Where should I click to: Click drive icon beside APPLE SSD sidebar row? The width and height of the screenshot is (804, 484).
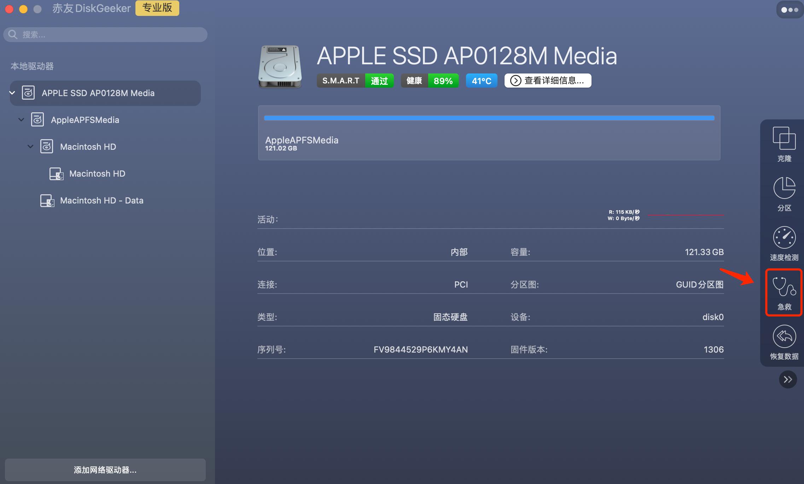coord(28,93)
